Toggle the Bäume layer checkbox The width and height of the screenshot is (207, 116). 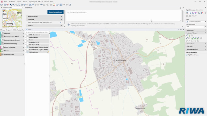(27, 40)
